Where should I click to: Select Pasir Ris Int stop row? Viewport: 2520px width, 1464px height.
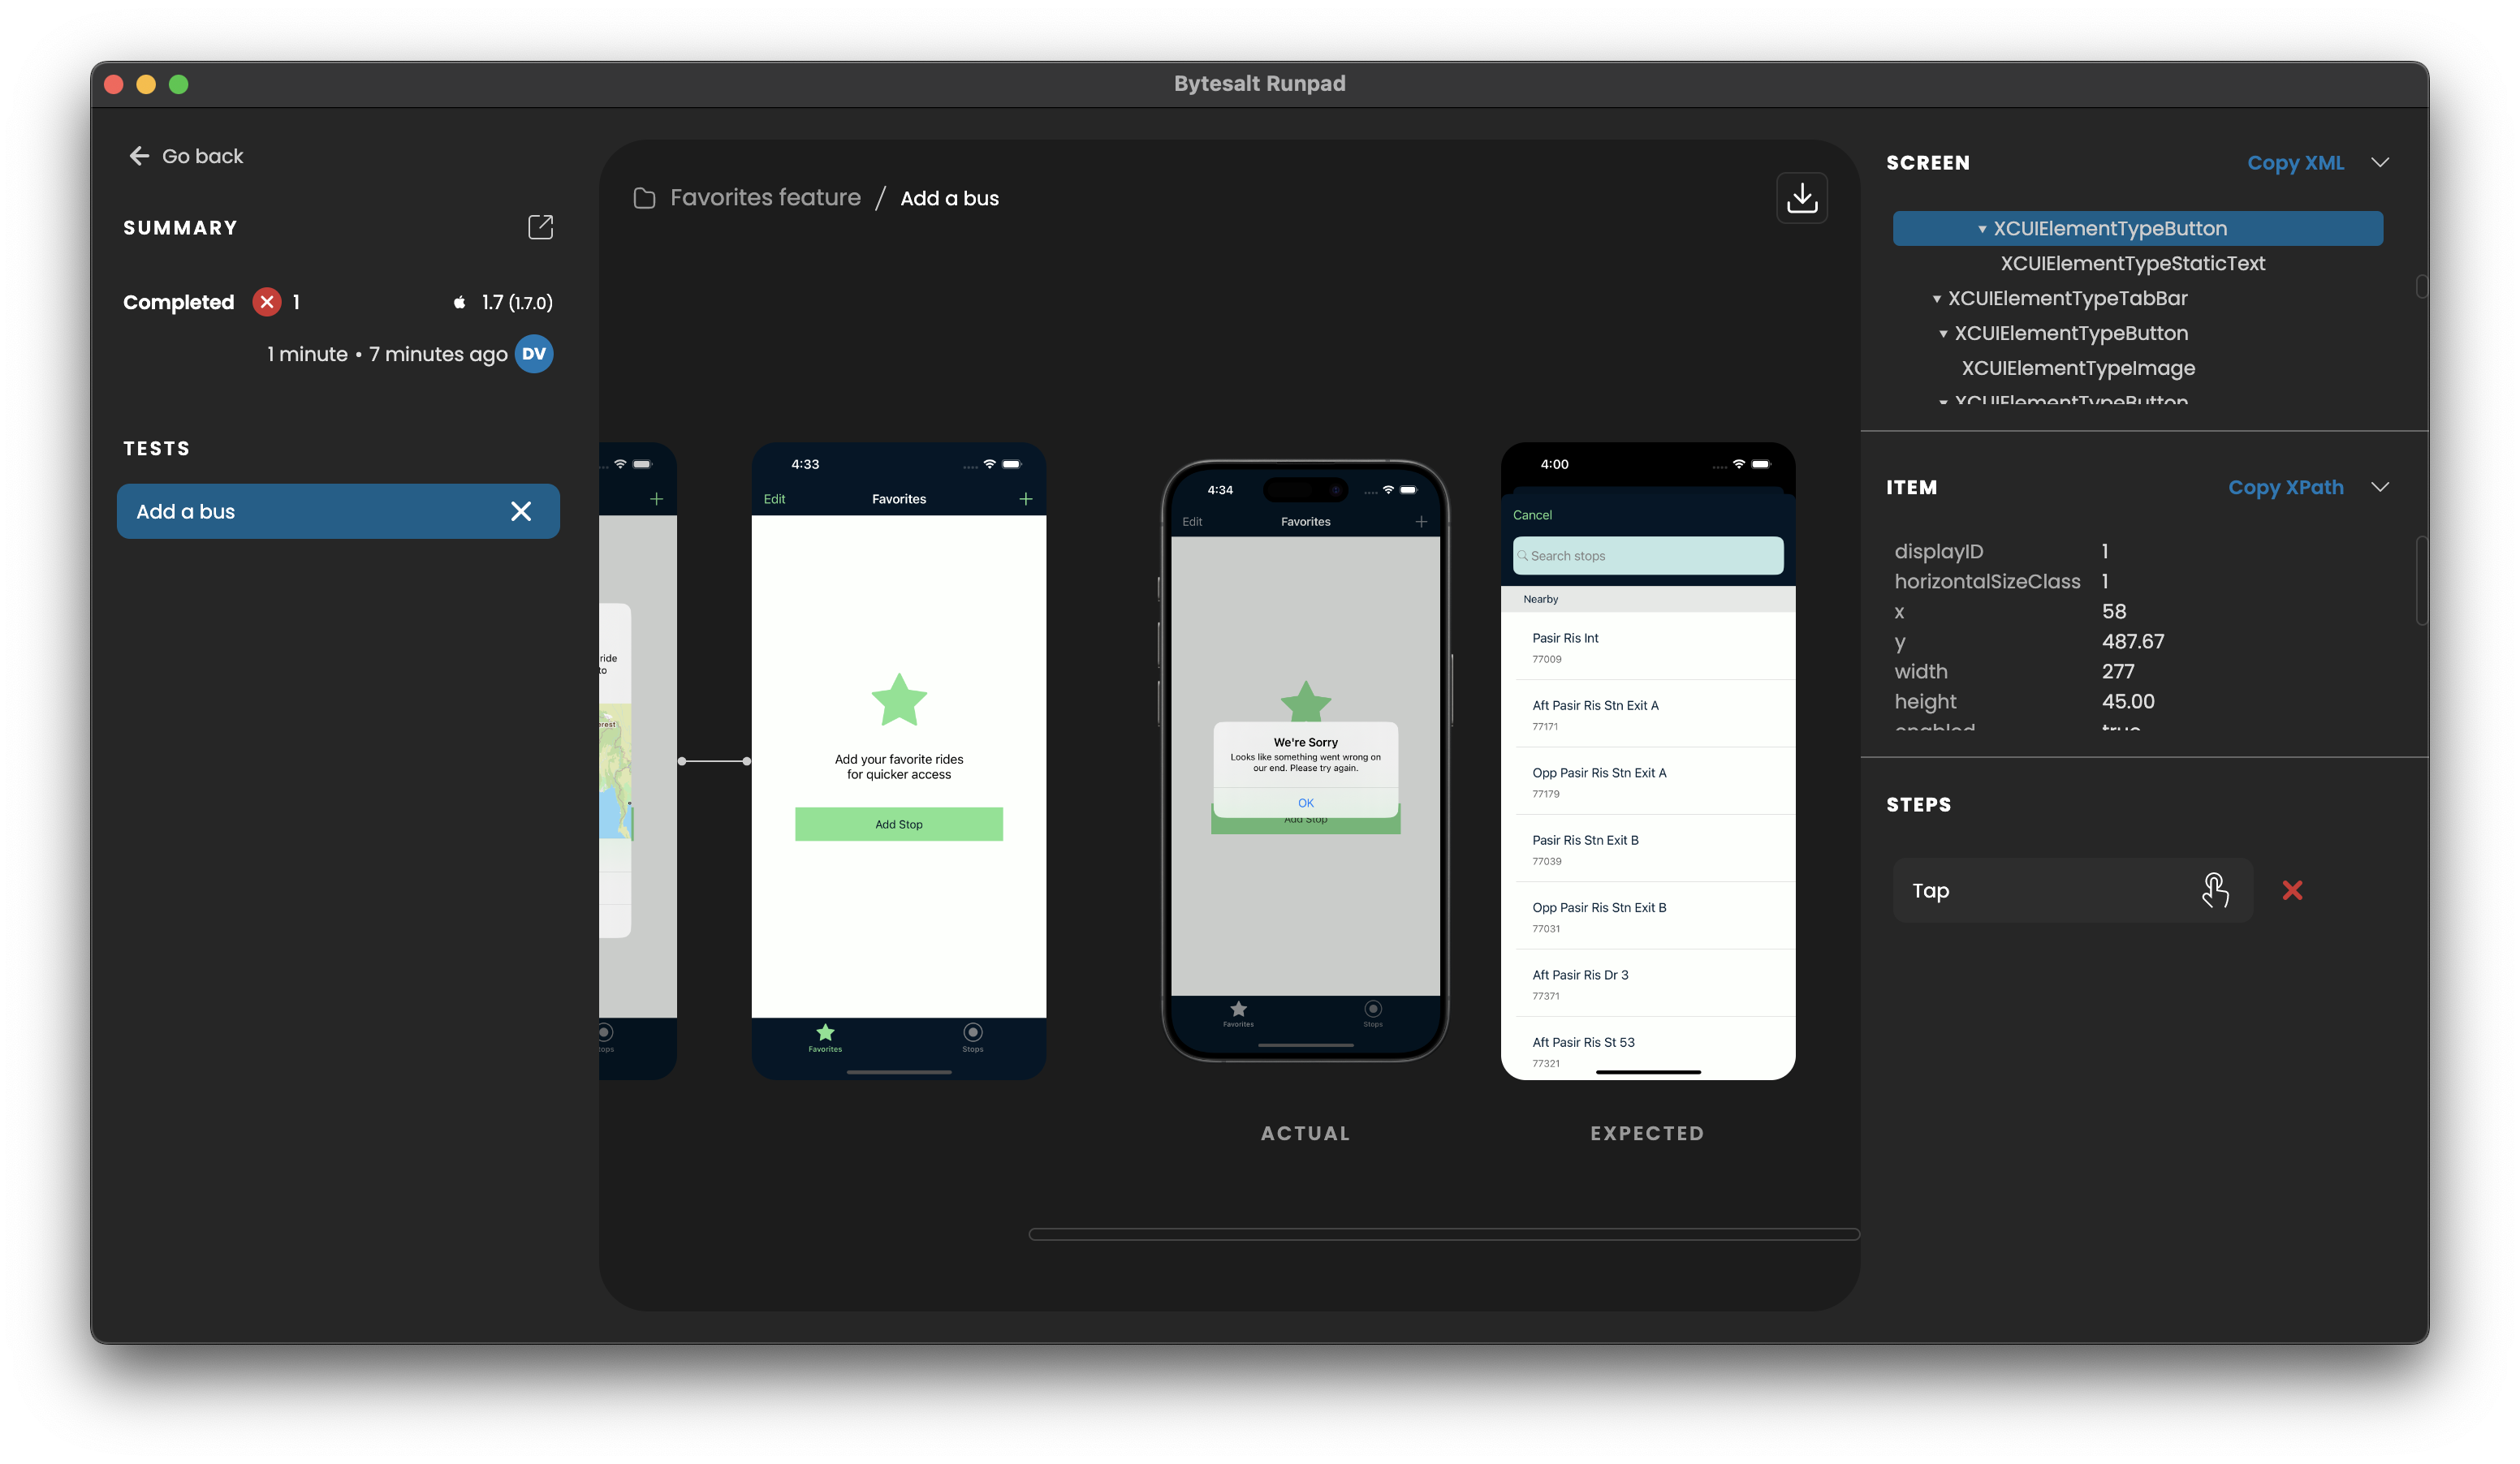(1647, 647)
